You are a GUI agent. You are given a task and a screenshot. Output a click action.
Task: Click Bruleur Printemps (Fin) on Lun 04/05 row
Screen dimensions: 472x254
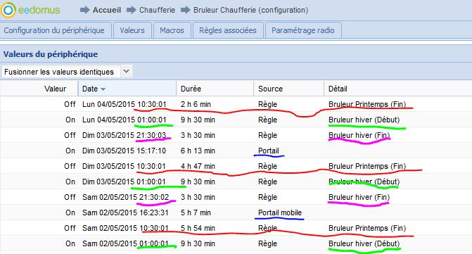(367, 104)
